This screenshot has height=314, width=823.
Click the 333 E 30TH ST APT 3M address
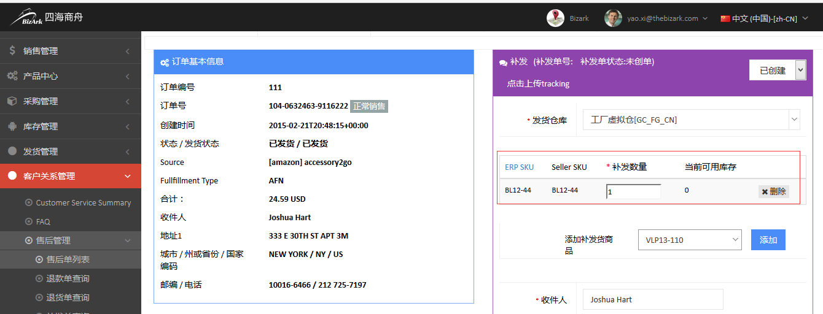(x=308, y=235)
